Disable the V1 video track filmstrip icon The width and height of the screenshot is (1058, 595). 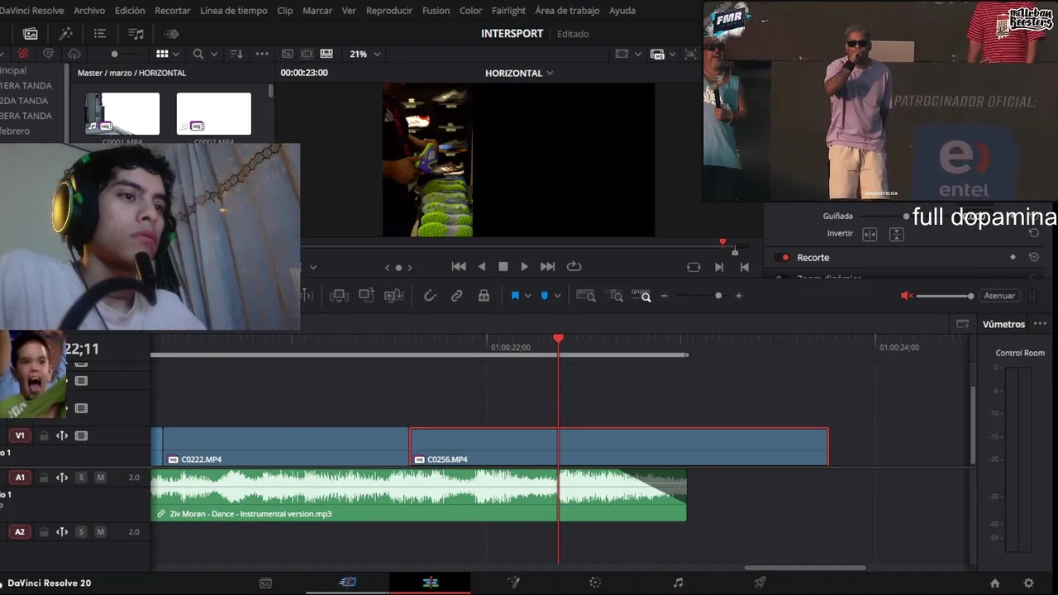coord(81,436)
